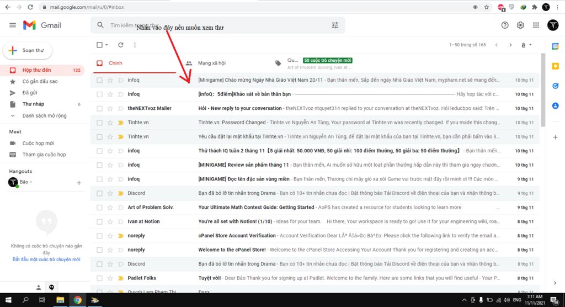
Task: Open Windows search from taskbar
Action: pyautogui.click(x=25, y=300)
